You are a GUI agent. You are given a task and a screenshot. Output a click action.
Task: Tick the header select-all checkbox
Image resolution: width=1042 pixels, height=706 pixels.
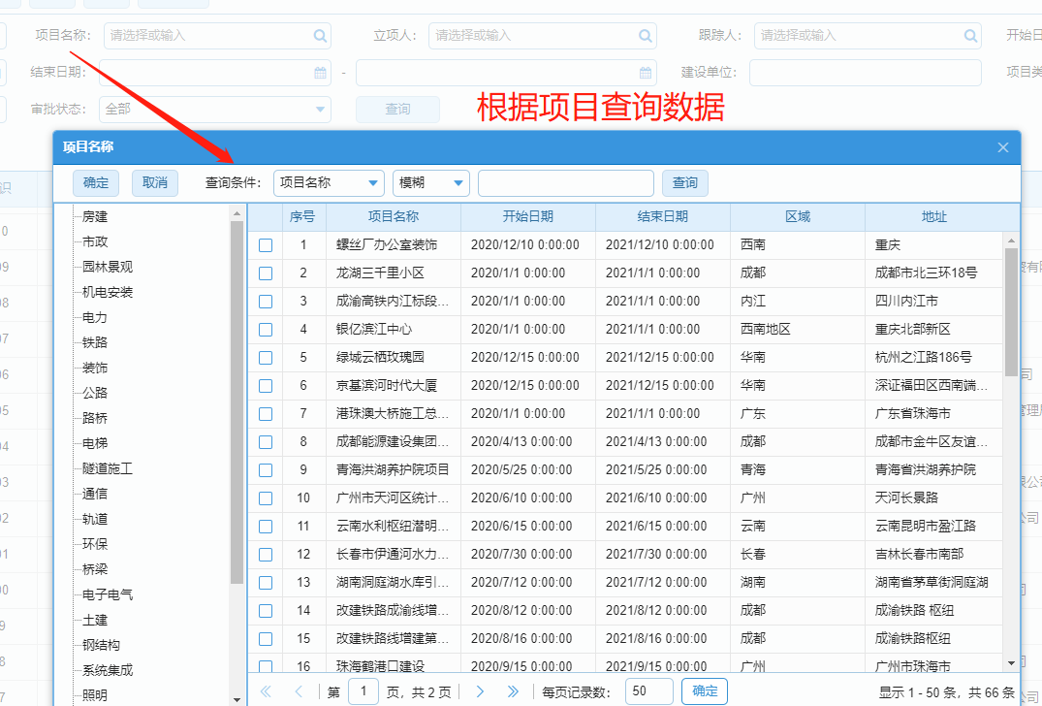[266, 217]
